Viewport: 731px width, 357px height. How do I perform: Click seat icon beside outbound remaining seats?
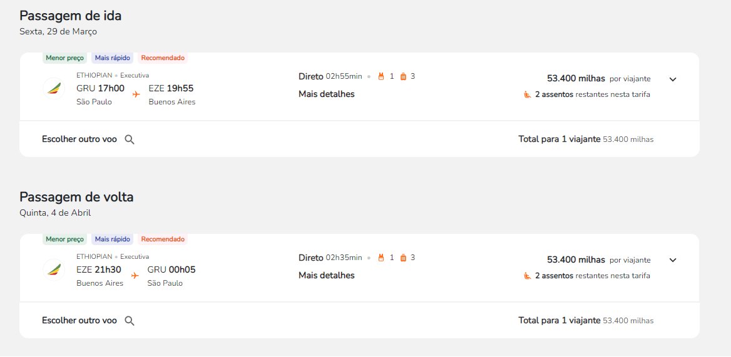tap(527, 94)
